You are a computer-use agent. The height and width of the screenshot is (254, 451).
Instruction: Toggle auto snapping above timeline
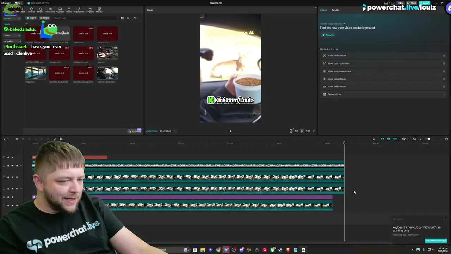point(389,139)
